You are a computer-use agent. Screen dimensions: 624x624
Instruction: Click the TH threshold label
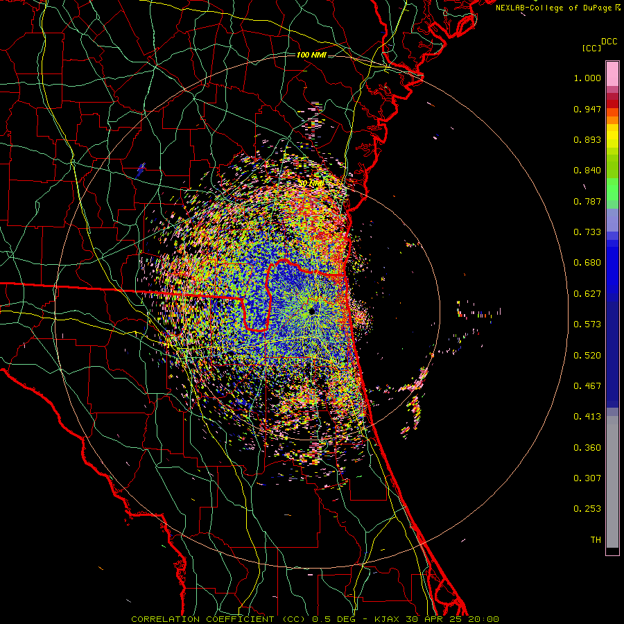pos(596,540)
